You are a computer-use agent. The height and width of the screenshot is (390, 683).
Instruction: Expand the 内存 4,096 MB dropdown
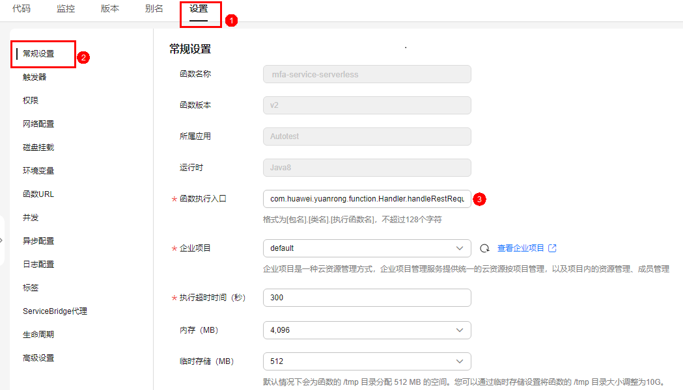[x=367, y=330]
